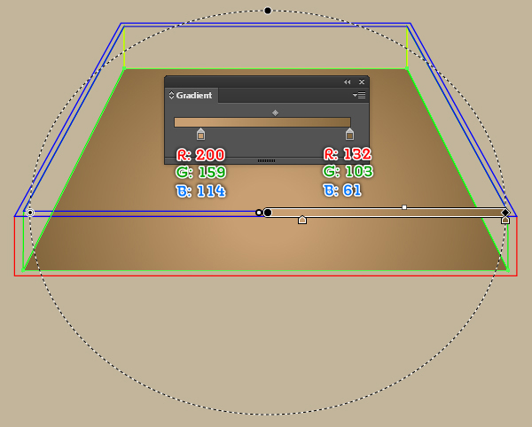Click the annotator midpoint square handle
This screenshot has height=427, width=532.
pos(404,207)
